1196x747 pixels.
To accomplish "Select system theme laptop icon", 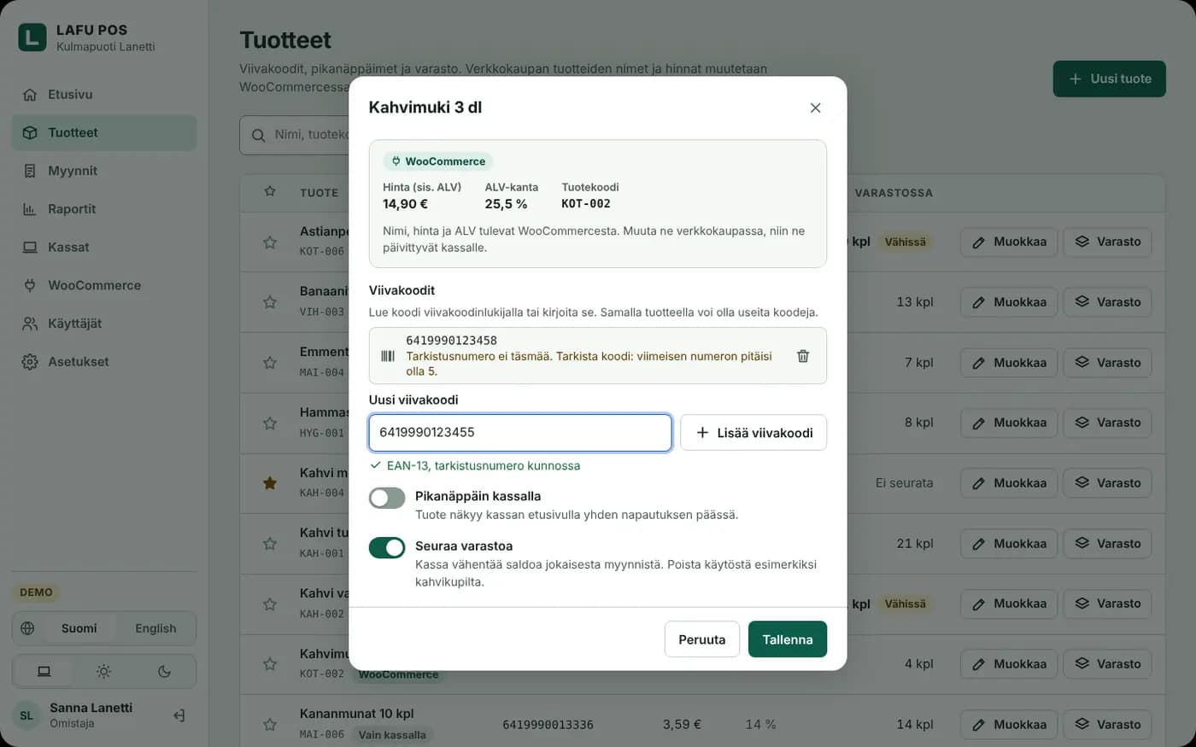I will click(44, 672).
